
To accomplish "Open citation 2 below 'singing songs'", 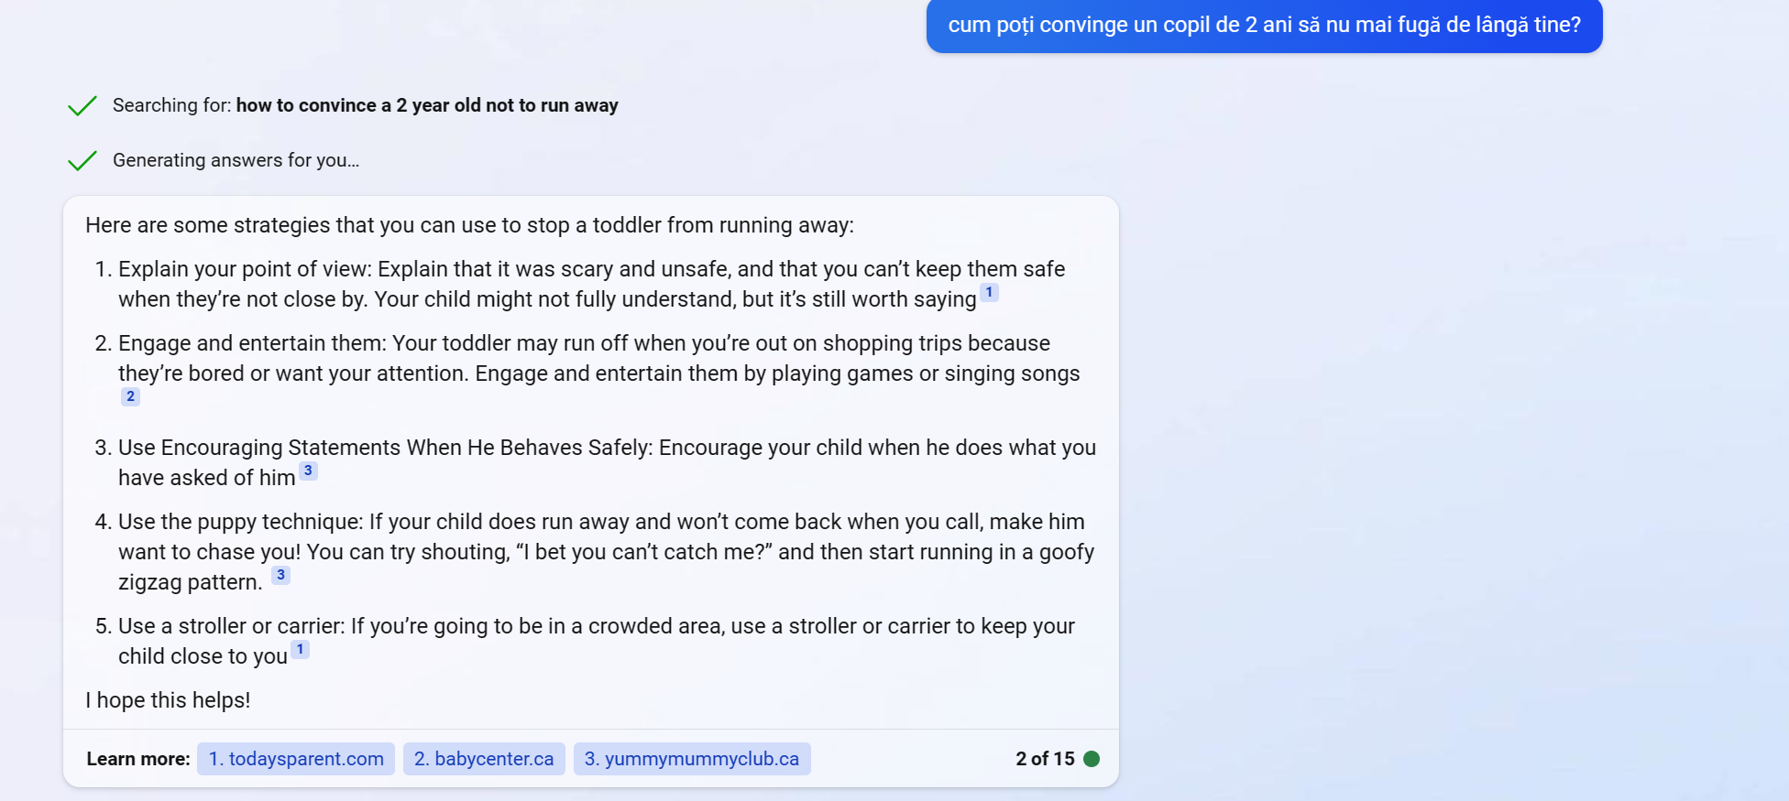I will [130, 396].
